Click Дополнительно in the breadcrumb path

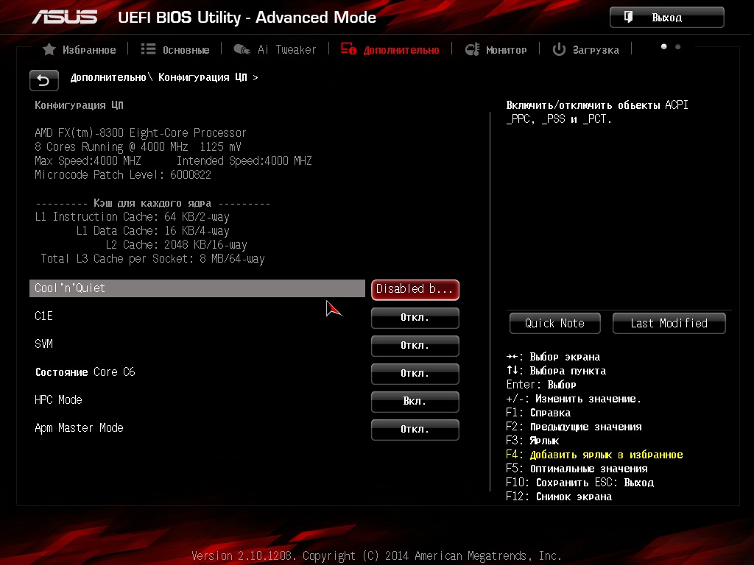[x=108, y=77]
